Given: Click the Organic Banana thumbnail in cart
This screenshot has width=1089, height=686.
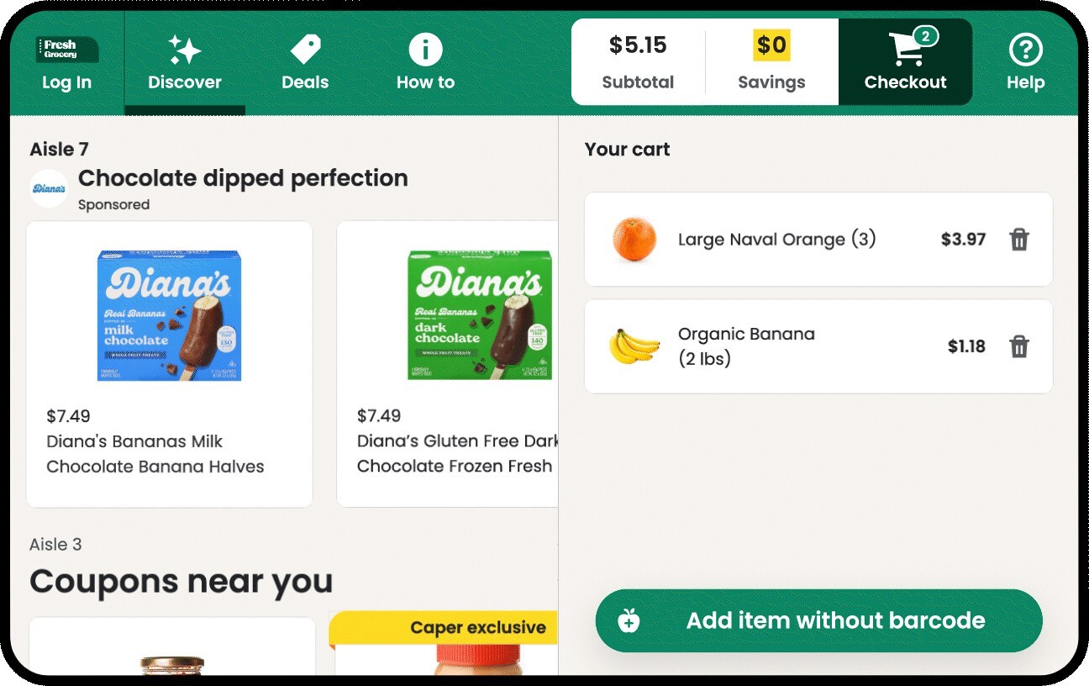Looking at the screenshot, I should pos(634,346).
